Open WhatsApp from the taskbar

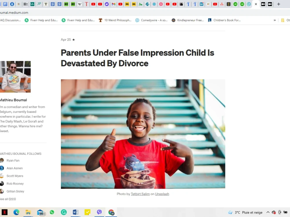pyautogui.click(x=52, y=212)
